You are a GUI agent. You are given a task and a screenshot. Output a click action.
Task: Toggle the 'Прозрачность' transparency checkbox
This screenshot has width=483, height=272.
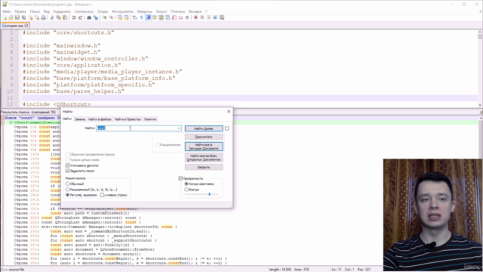click(x=180, y=178)
